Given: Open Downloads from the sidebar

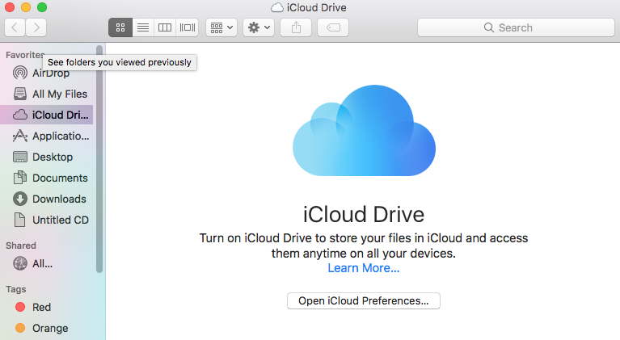Looking at the screenshot, I should click(47, 199).
